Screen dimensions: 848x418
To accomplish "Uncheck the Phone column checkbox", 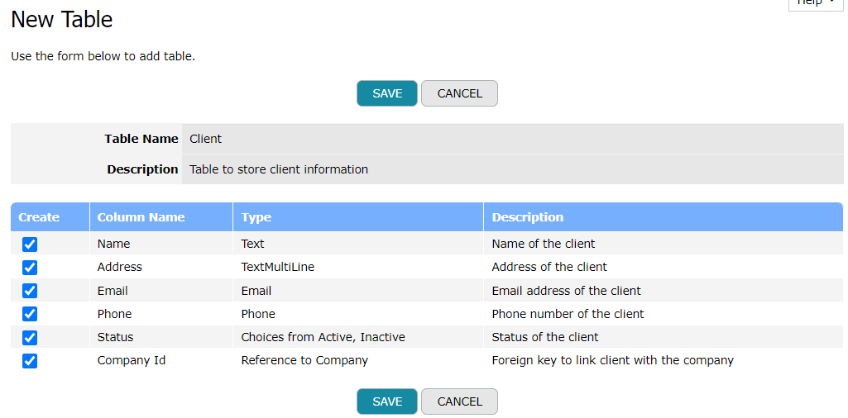I will tap(30, 314).
